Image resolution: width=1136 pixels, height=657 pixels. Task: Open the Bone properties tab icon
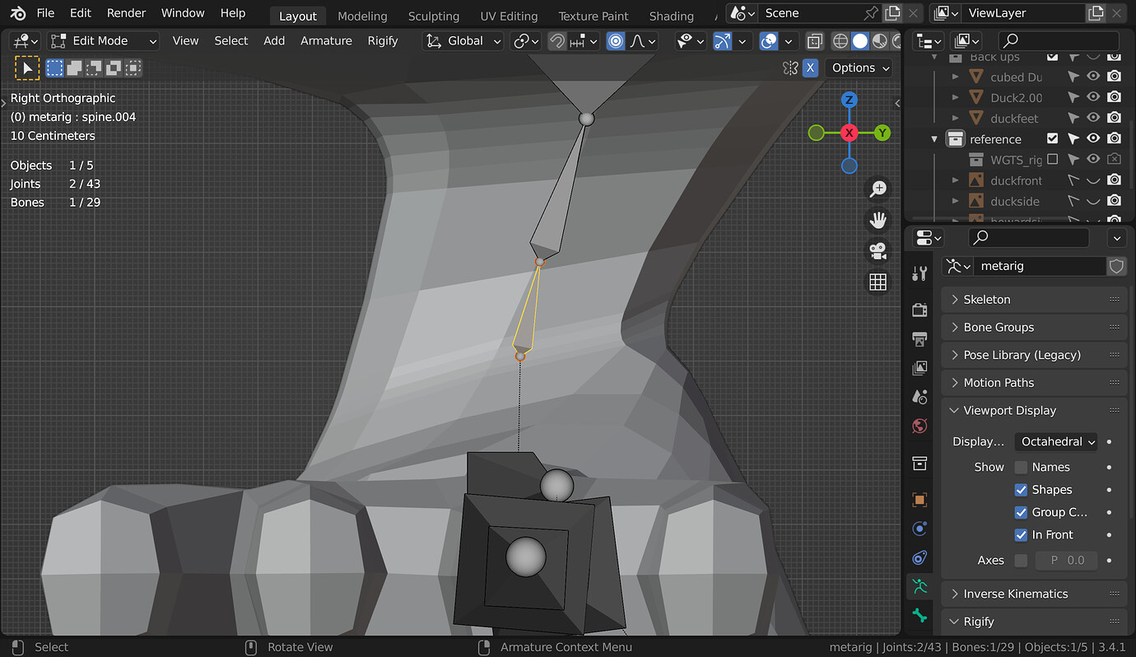tap(920, 615)
